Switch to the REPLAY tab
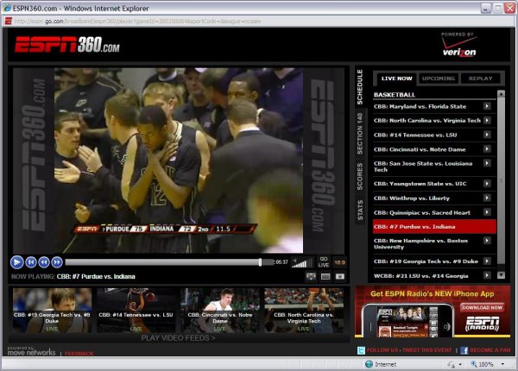Screen dimensions: 518x371 [x=480, y=78]
